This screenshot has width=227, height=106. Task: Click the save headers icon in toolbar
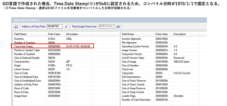(16, 26)
